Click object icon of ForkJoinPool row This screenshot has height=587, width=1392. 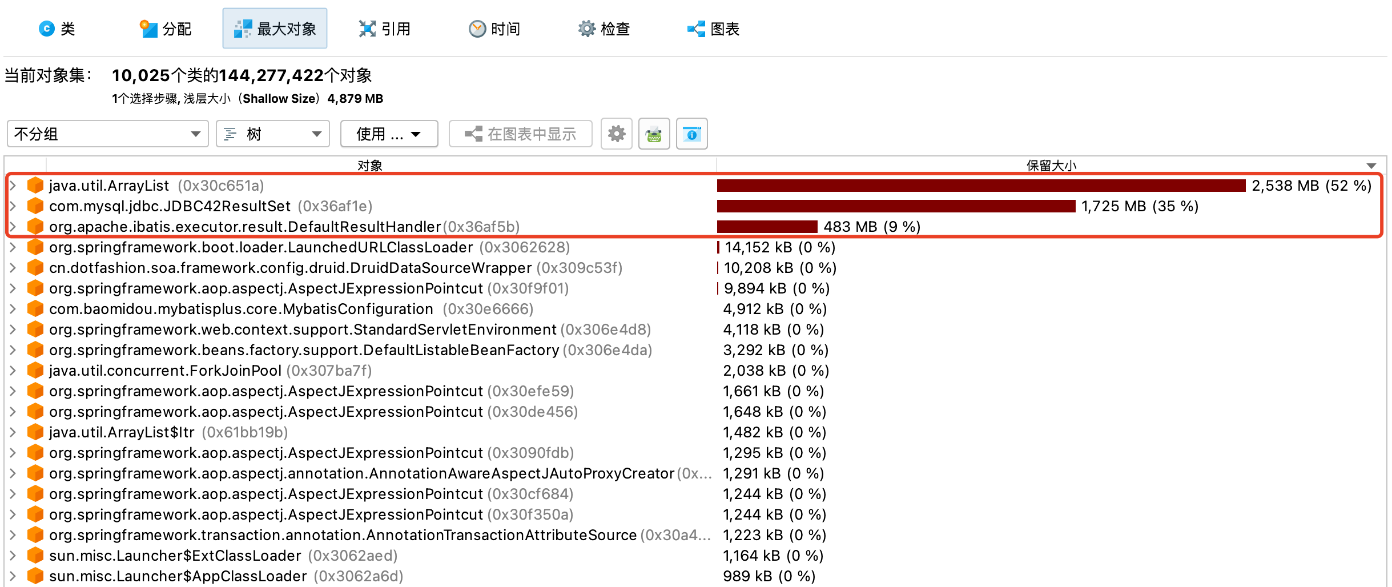tap(35, 370)
